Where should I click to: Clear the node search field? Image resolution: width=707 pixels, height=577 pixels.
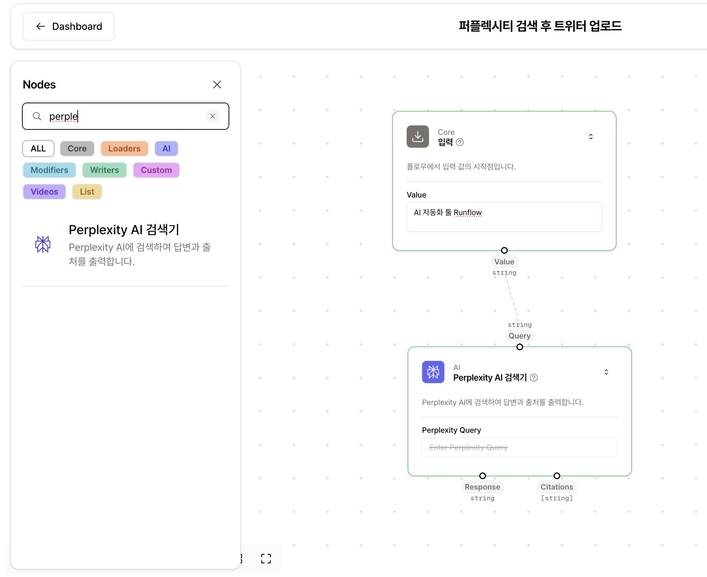(x=213, y=116)
